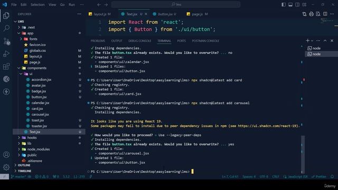
Task: Show more menus with the ellipsis
Action: tap(82, 5)
